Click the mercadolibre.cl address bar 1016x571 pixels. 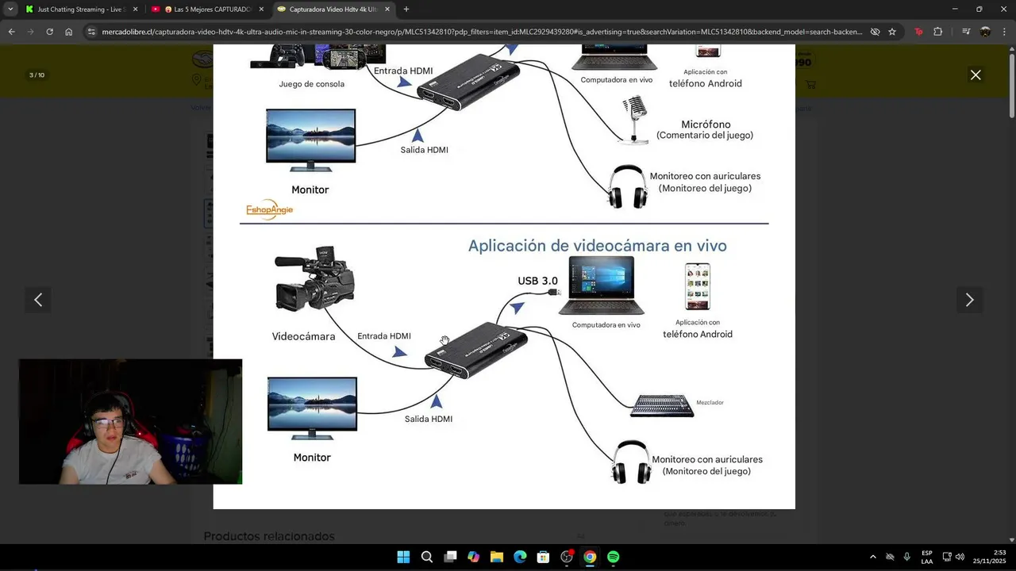coord(481,32)
